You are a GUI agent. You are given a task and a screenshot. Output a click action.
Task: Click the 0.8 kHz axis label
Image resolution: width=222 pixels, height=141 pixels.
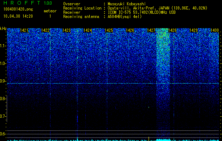3,99
